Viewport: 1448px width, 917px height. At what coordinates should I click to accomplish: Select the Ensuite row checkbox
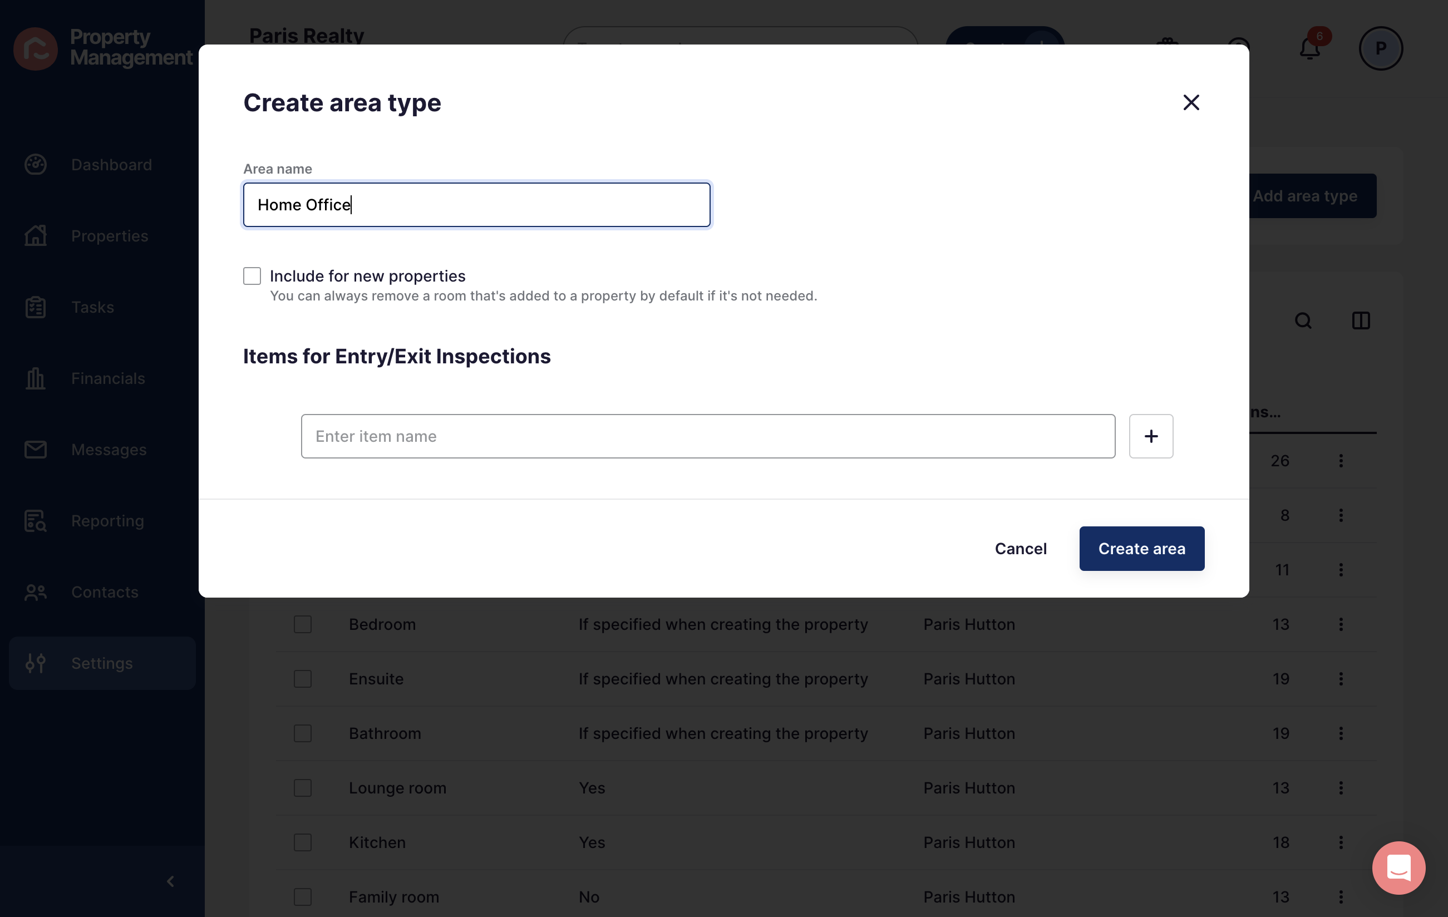pos(303,679)
